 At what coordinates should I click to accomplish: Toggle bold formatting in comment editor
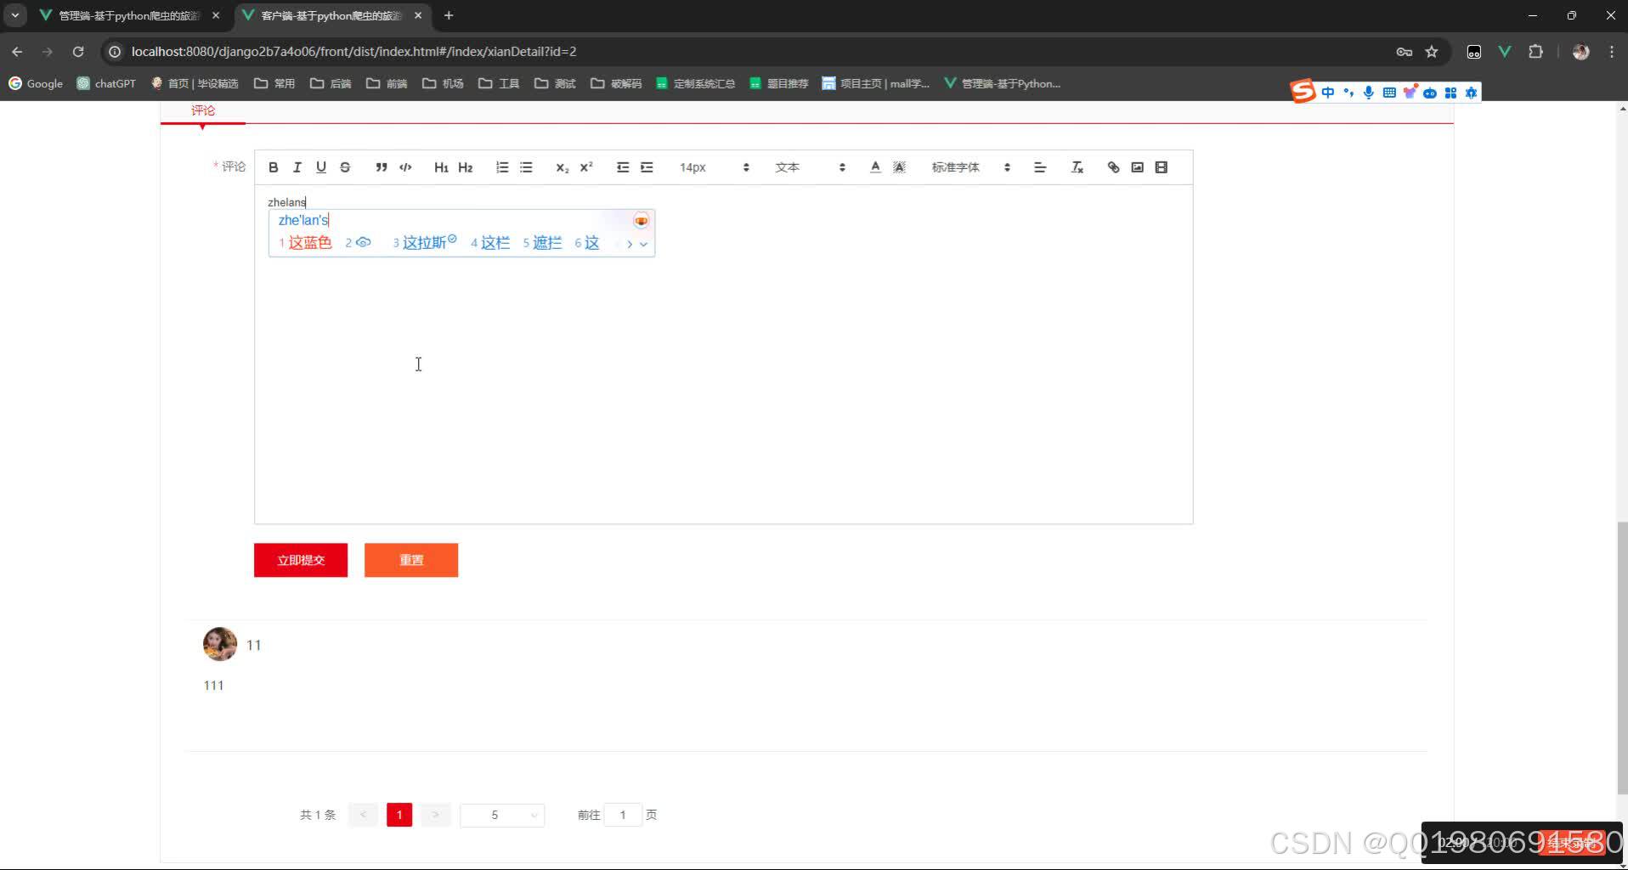coord(273,167)
